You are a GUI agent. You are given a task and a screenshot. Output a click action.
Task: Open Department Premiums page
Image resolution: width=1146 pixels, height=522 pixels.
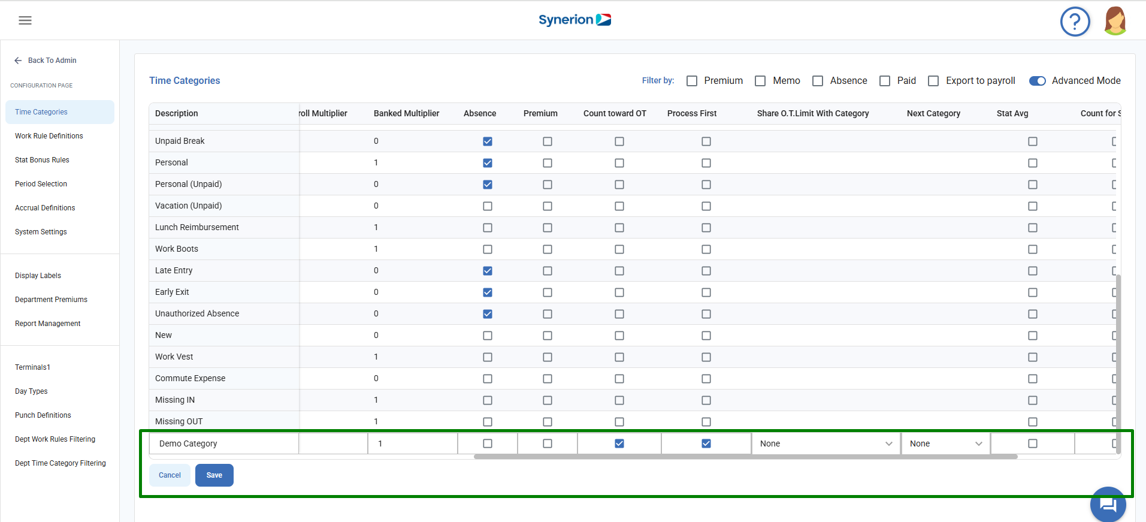coord(51,300)
